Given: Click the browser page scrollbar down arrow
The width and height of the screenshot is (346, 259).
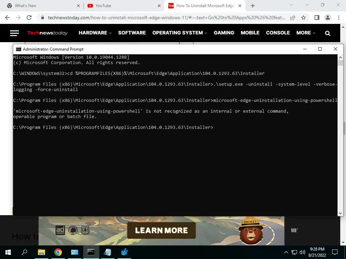Looking at the screenshot, I should point(343,243).
